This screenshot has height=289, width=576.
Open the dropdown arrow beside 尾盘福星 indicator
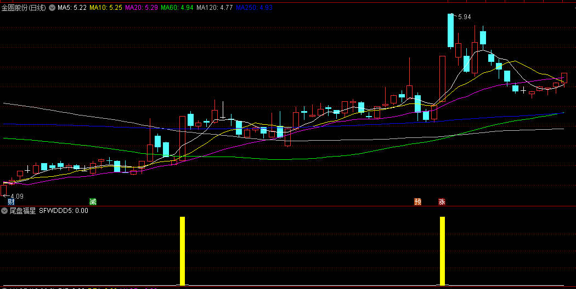pyautogui.click(x=4, y=211)
